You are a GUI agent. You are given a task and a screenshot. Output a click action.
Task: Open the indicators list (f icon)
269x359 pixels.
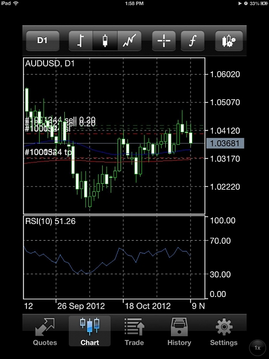(x=193, y=41)
